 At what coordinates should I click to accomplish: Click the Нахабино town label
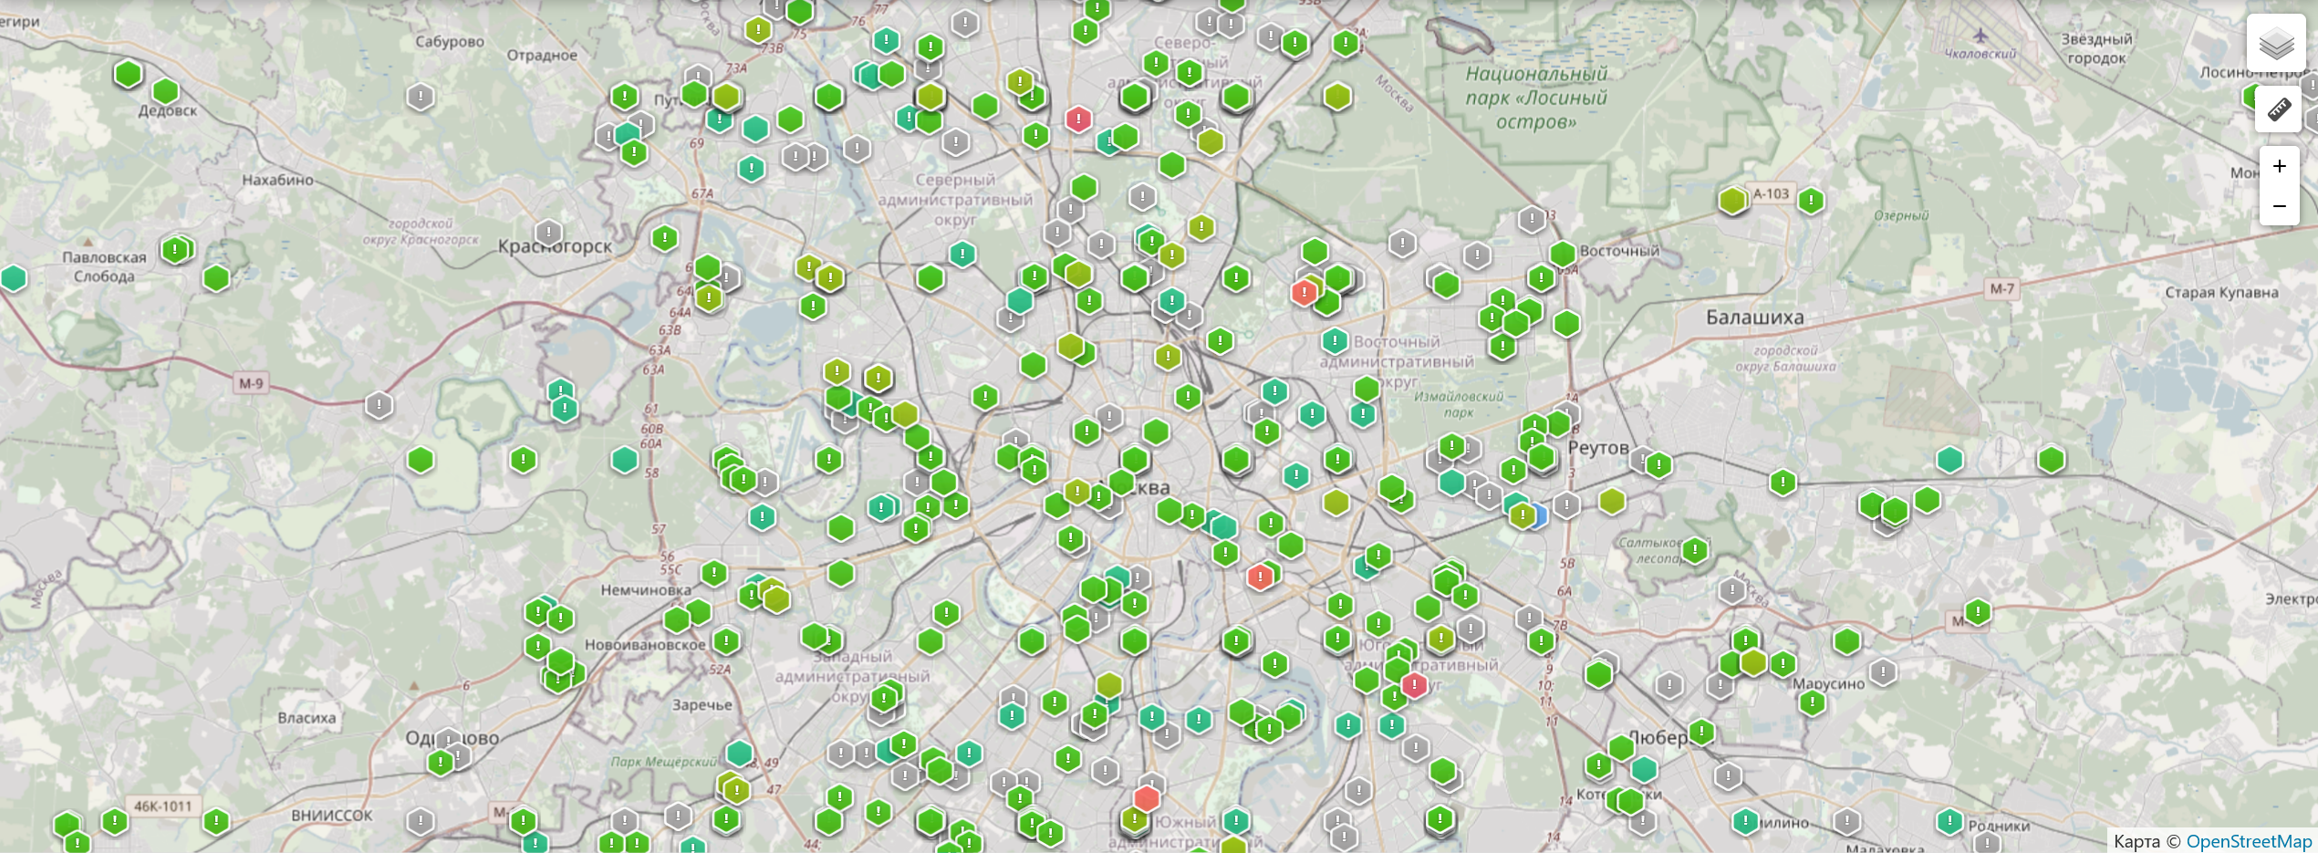coord(277,180)
